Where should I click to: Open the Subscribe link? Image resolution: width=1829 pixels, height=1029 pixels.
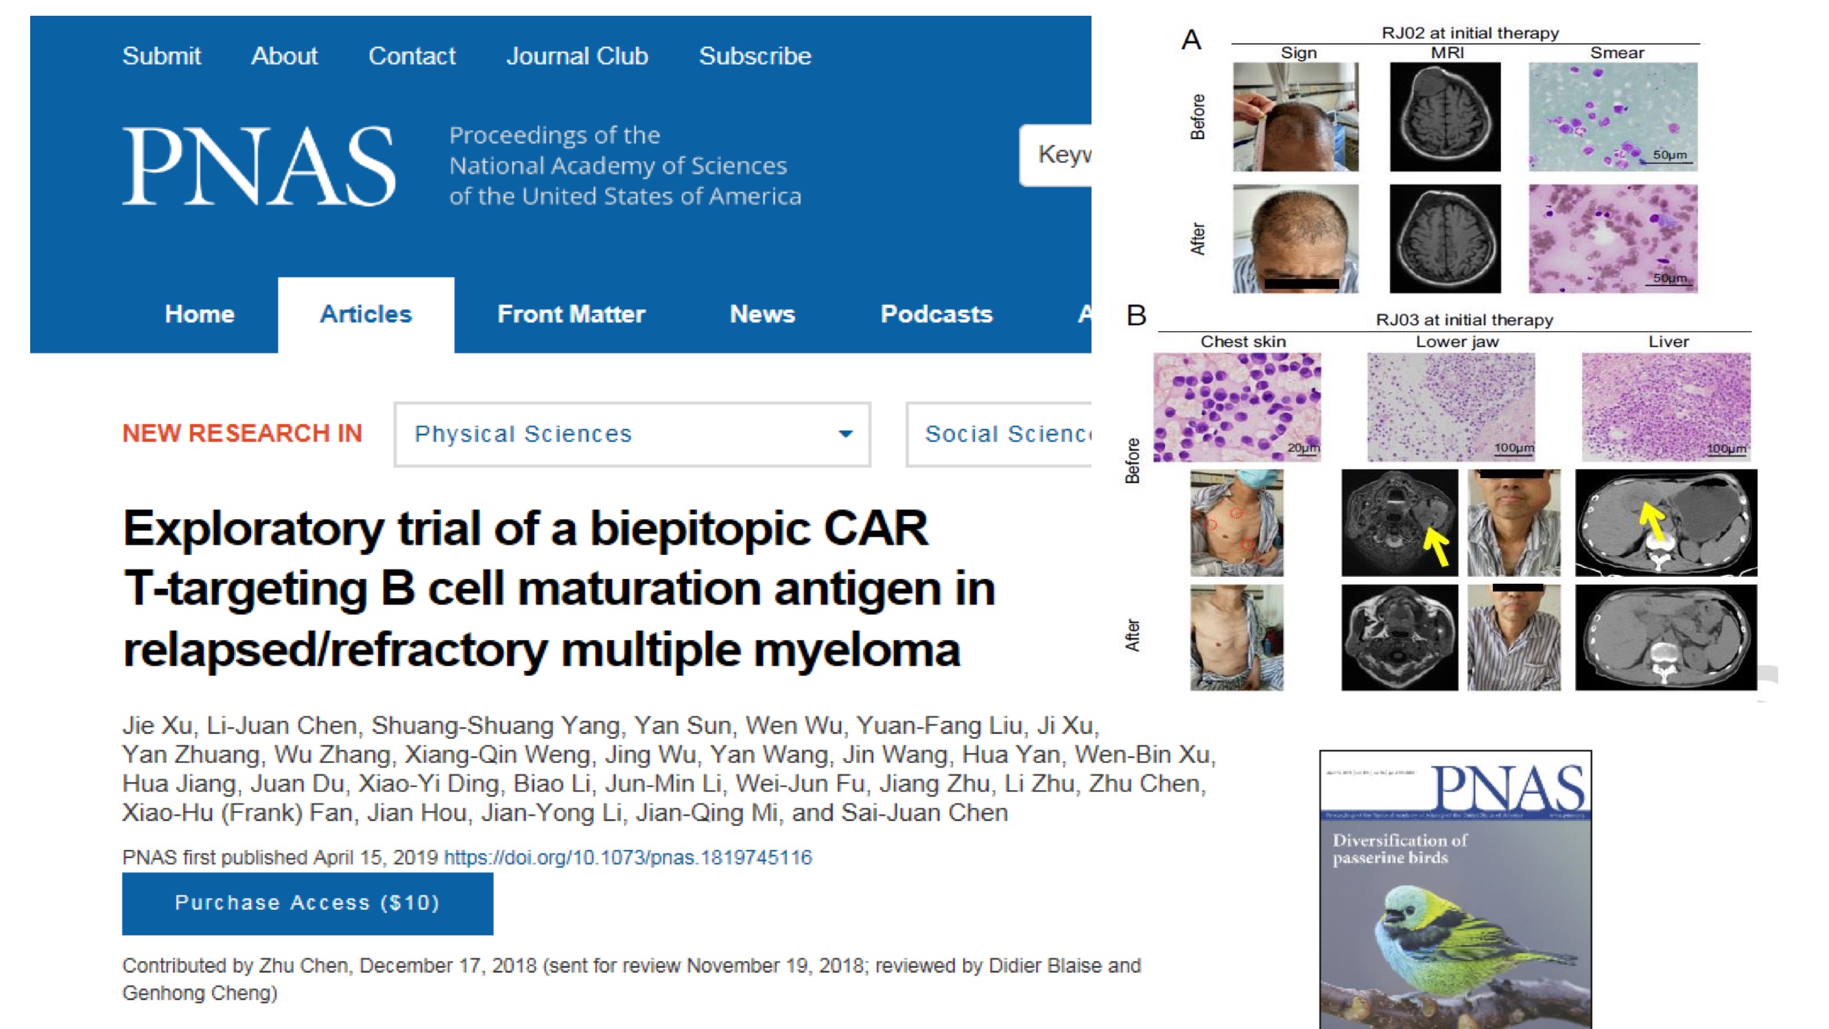pyautogui.click(x=755, y=56)
